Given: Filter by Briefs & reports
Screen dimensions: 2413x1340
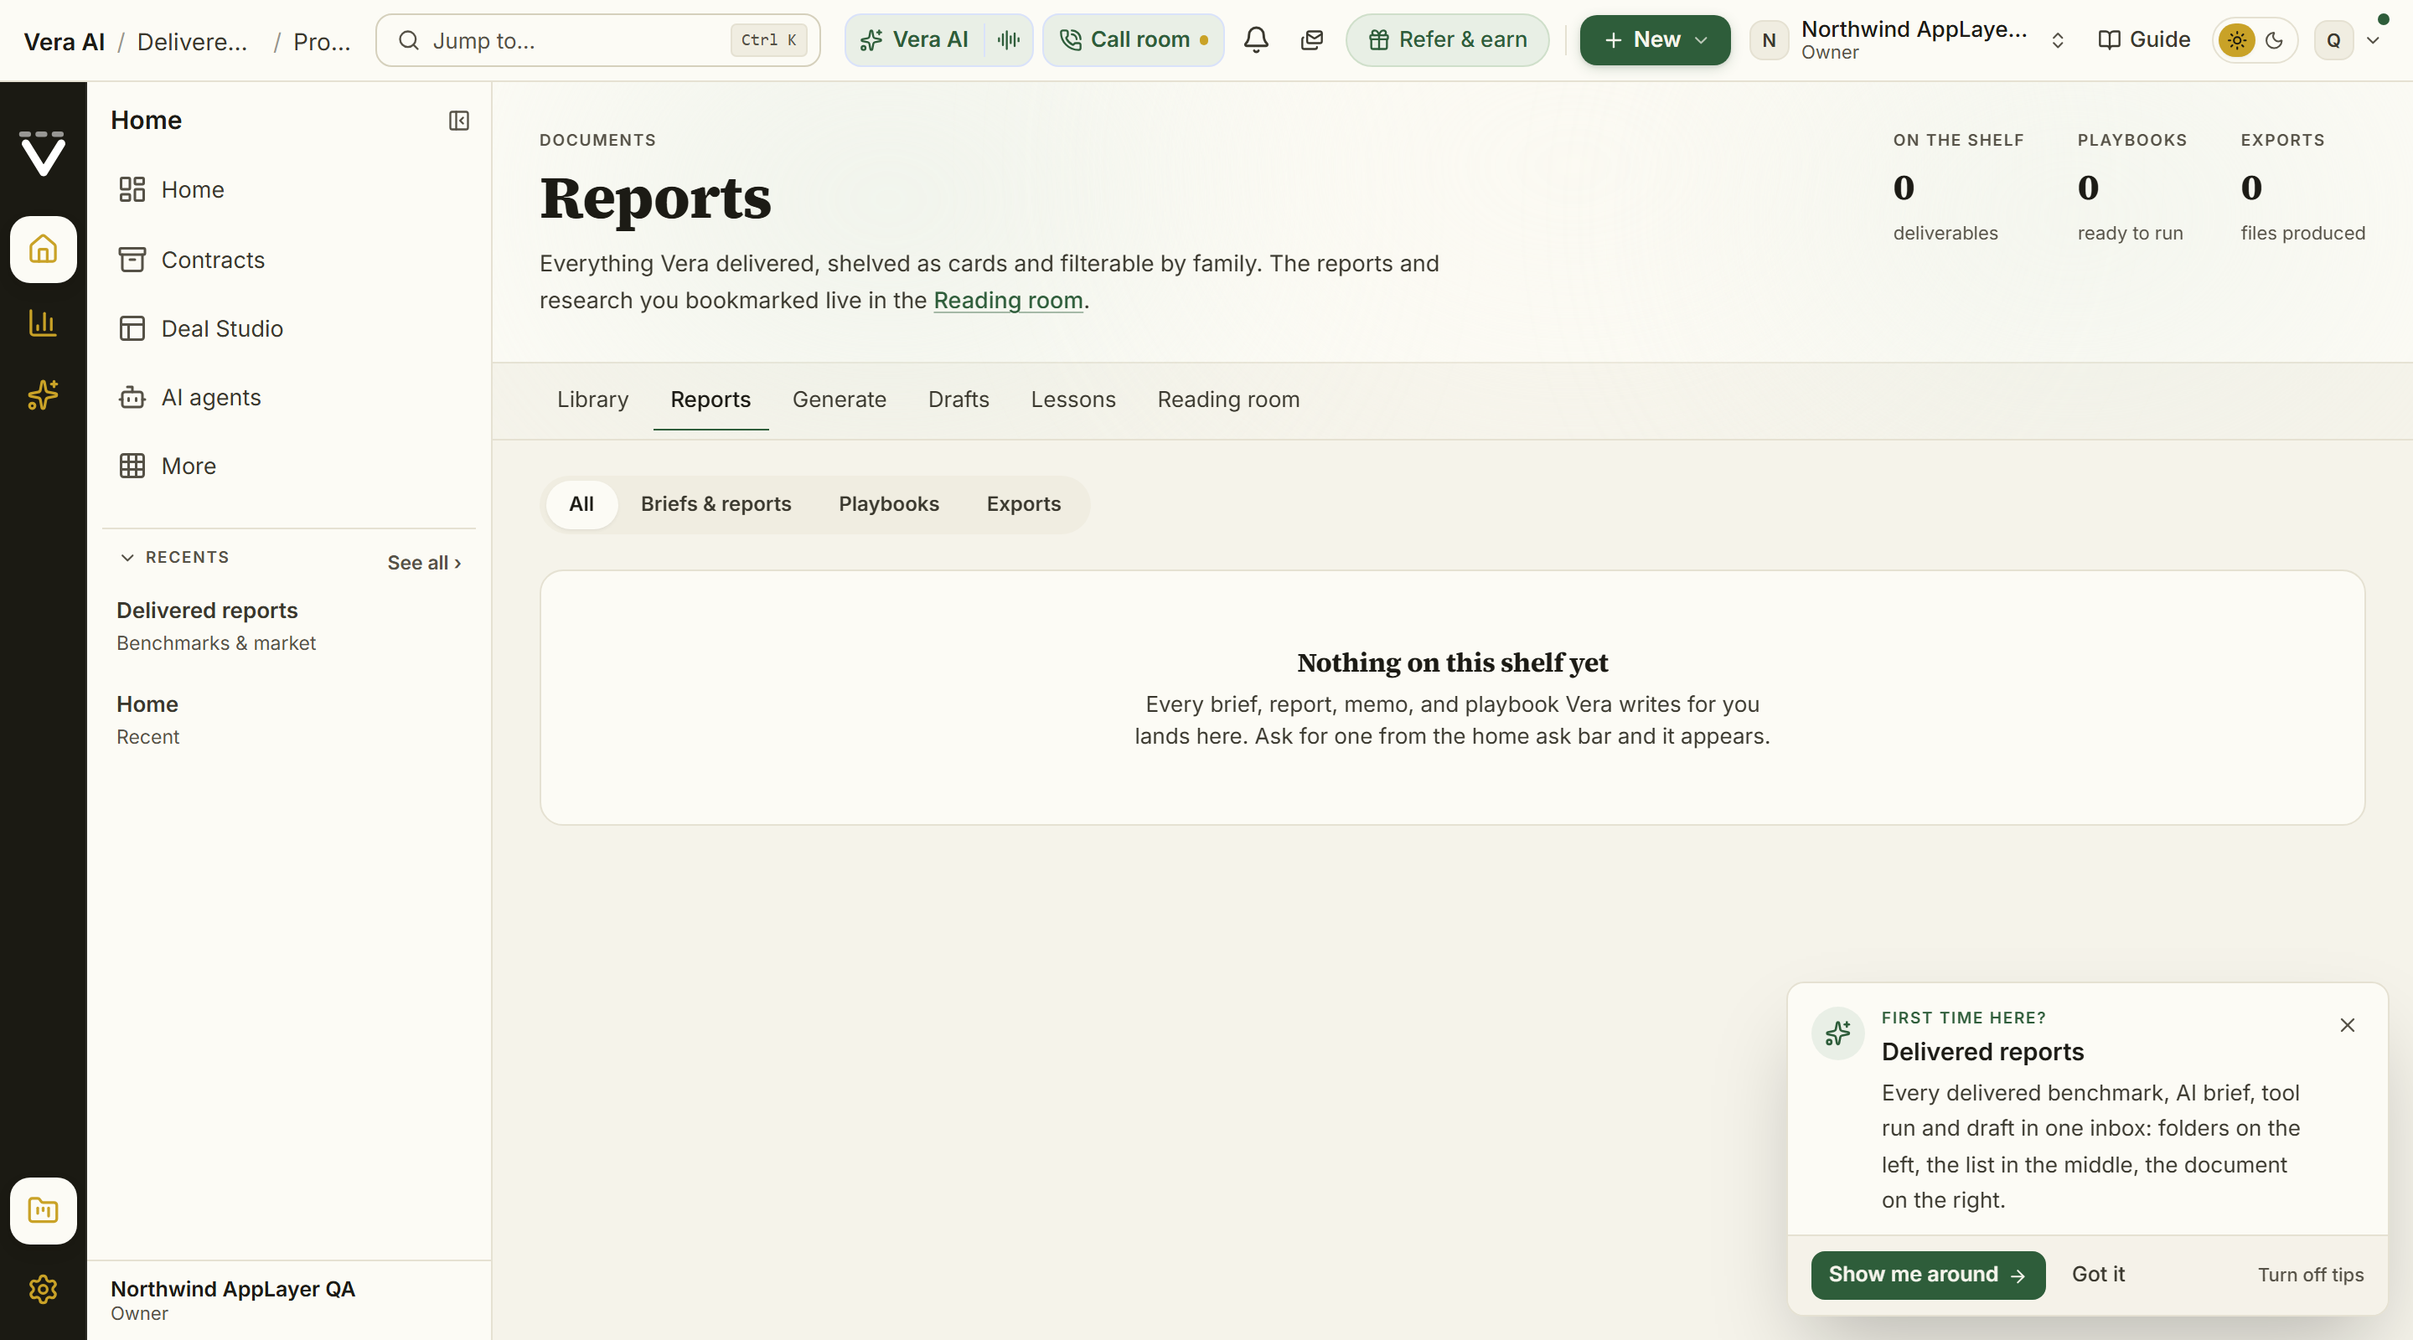Looking at the screenshot, I should 716,504.
